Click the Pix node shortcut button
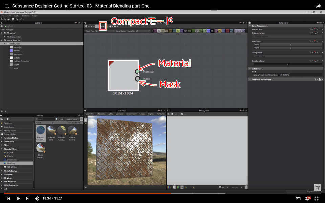Viewport: 325px width, 203px height. tap(212, 31)
